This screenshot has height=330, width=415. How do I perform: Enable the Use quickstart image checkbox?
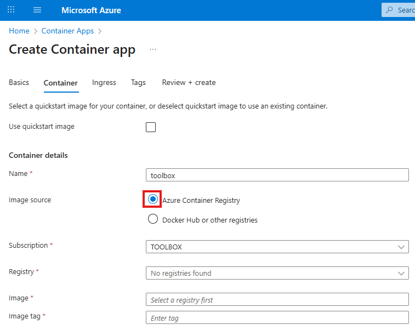pyautogui.click(x=151, y=127)
